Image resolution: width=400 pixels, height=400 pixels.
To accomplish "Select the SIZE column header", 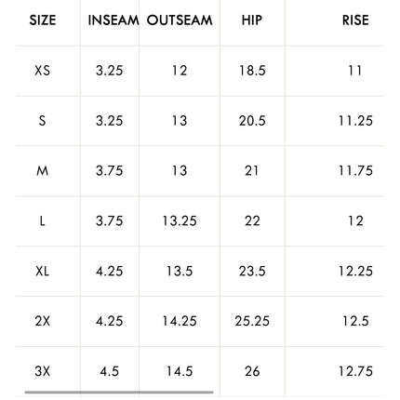I will [x=43, y=20].
